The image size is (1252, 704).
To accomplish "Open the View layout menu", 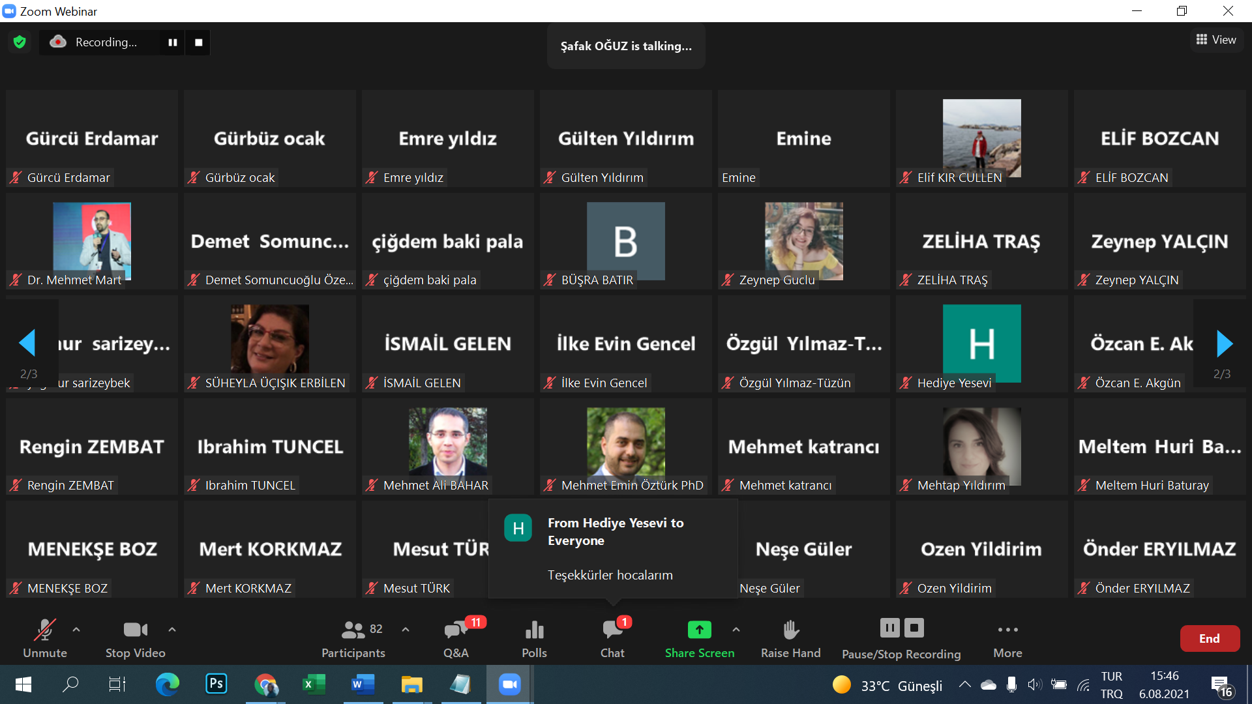I will point(1216,40).
